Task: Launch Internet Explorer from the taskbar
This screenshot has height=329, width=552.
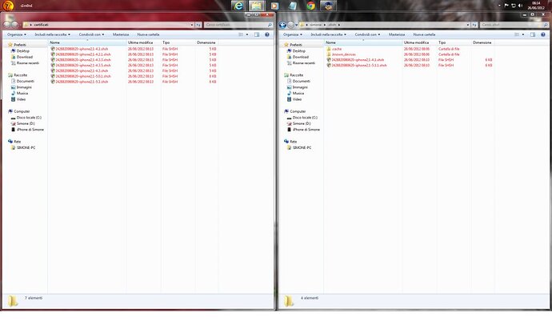Action: point(238,6)
